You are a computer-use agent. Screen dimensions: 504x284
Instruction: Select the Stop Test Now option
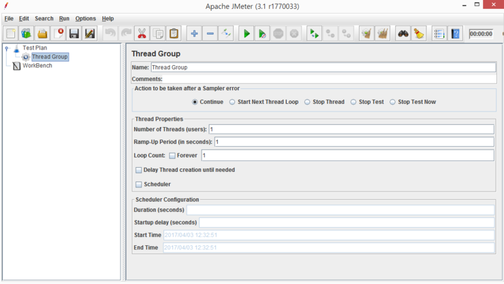click(392, 102)
